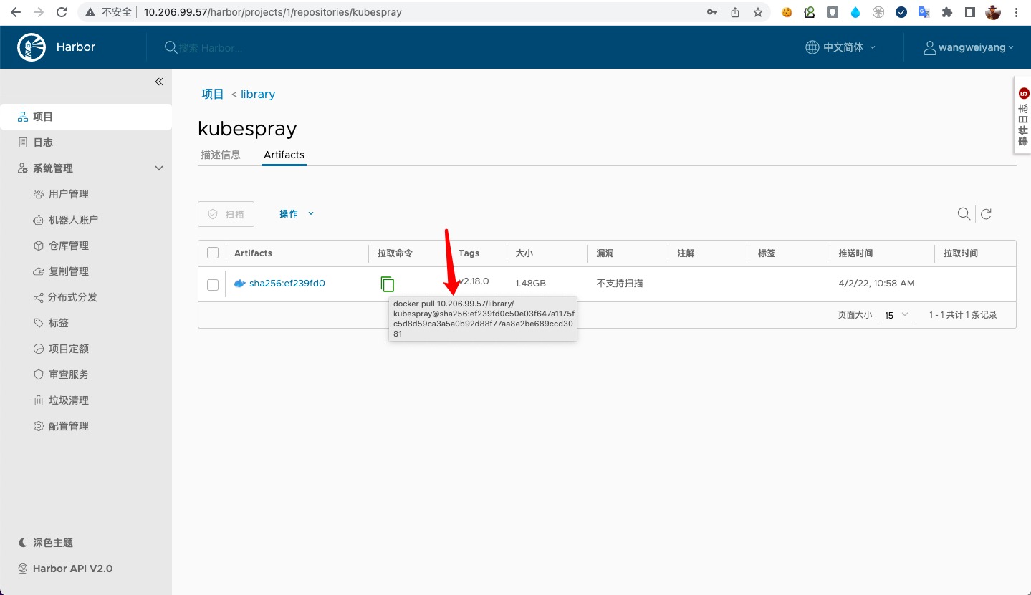Screen dimensions: 1031x595
Task: Switch to the Artifacts tab
Action: [284, 155]
